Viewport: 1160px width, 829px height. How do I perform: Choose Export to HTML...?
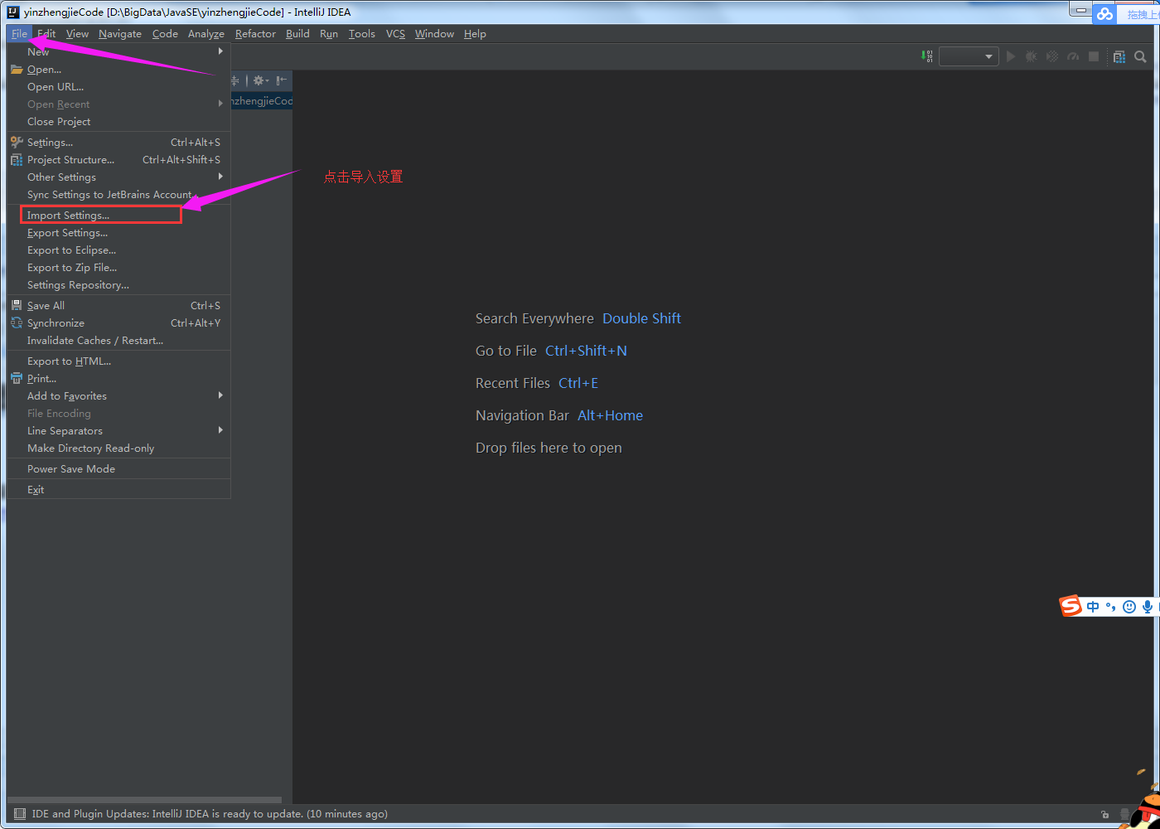pyautogui.click(x=118, y=361)
